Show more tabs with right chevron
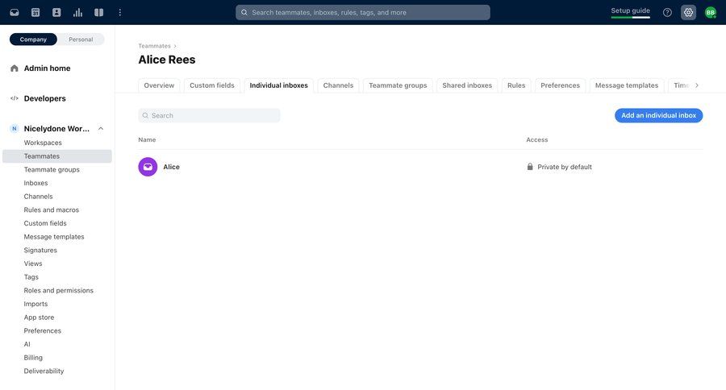Image resolution: width=726 pixels, height=390 pixels. pos(696,85)
